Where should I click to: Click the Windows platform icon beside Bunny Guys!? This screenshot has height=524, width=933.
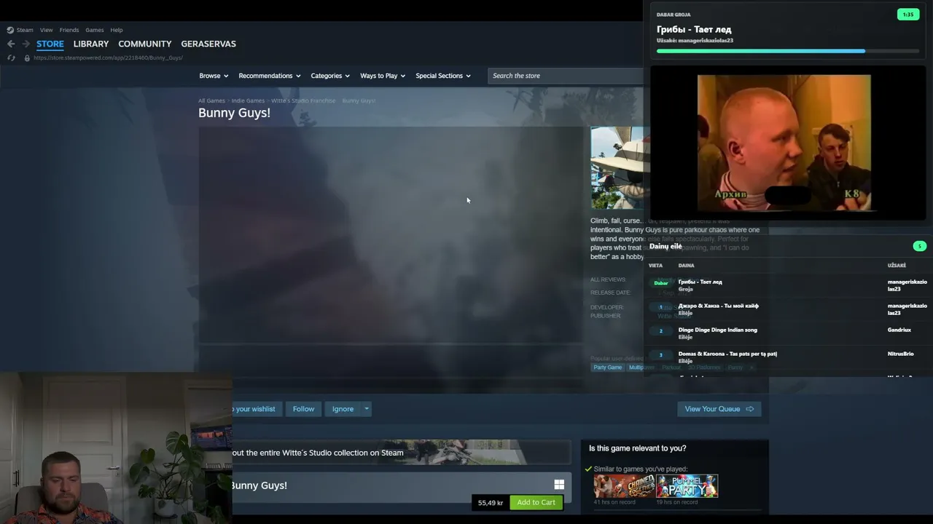(559, 485)
